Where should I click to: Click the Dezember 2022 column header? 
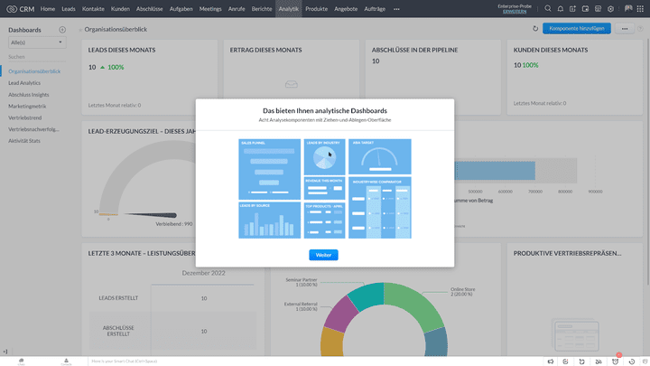tap(203, 273)
